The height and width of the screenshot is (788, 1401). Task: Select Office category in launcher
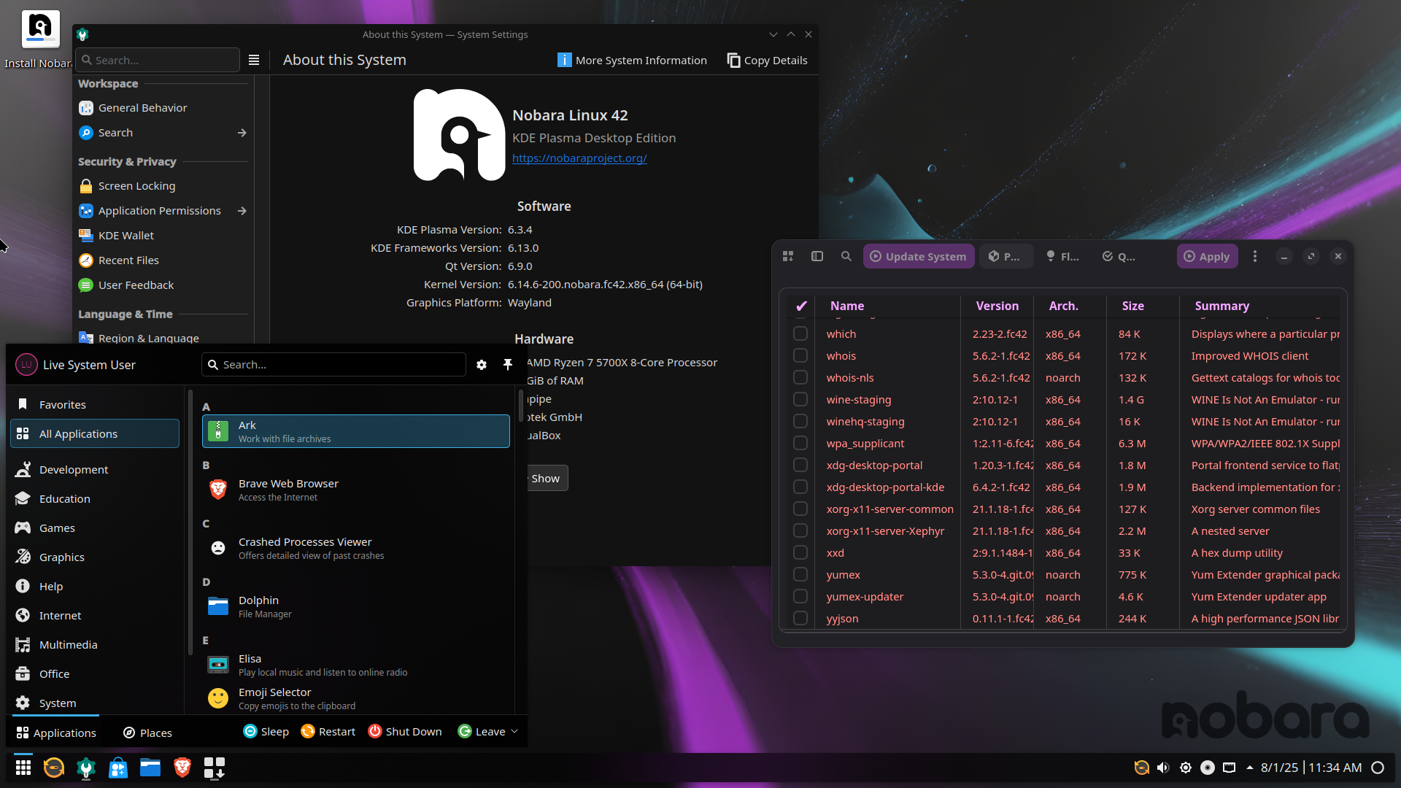point(95,673)
